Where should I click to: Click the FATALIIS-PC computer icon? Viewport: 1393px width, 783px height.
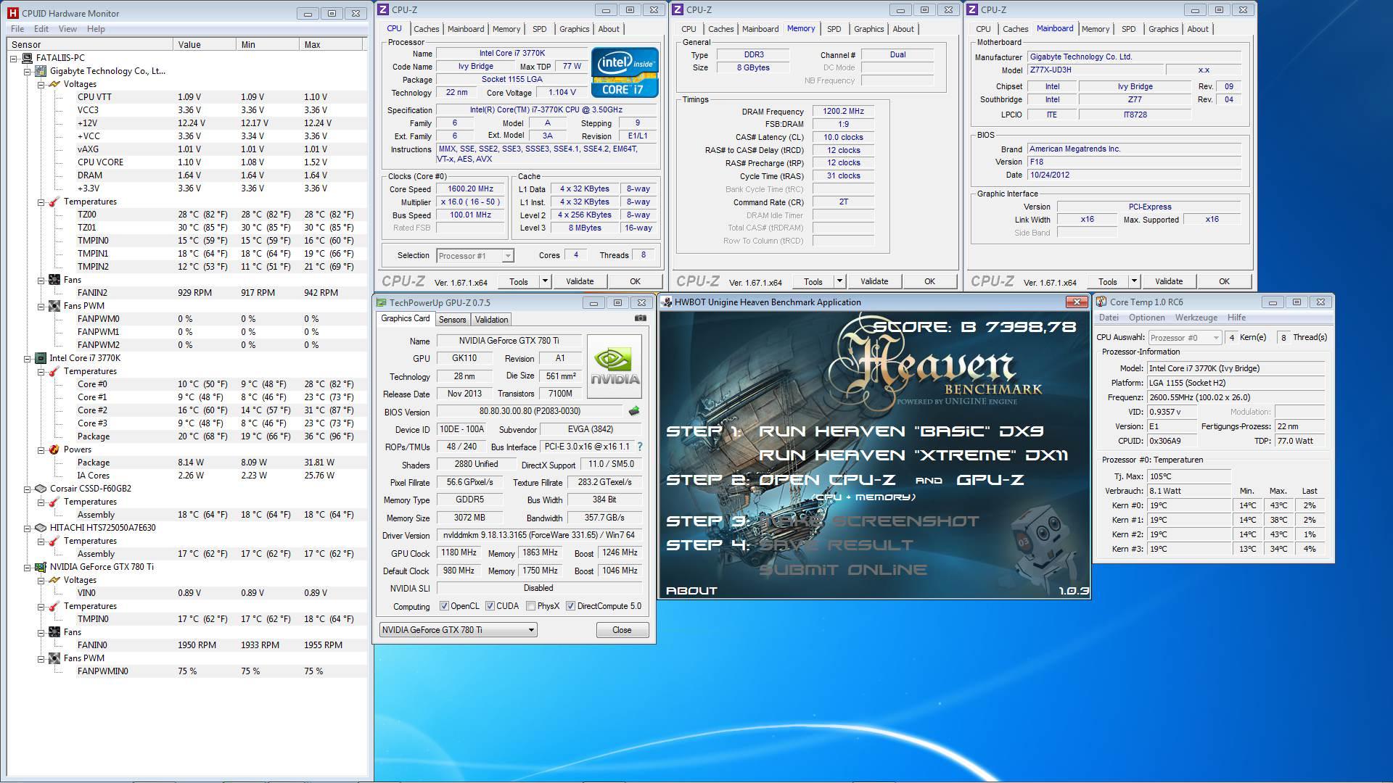[28, 58]
